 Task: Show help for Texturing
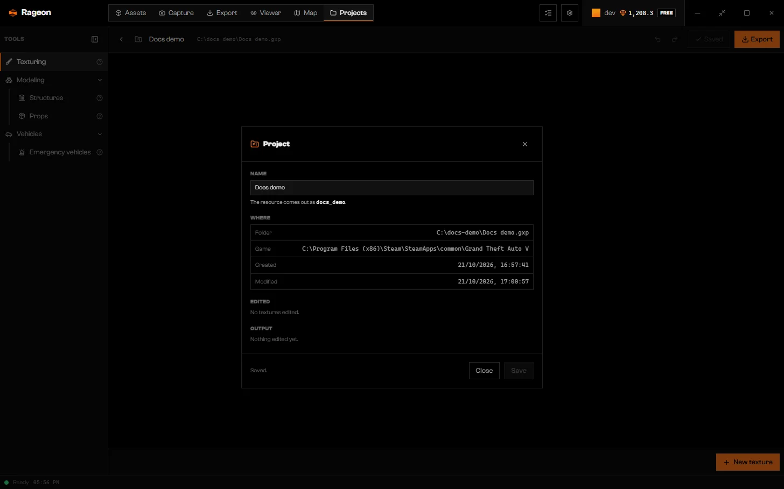point(100,62)
